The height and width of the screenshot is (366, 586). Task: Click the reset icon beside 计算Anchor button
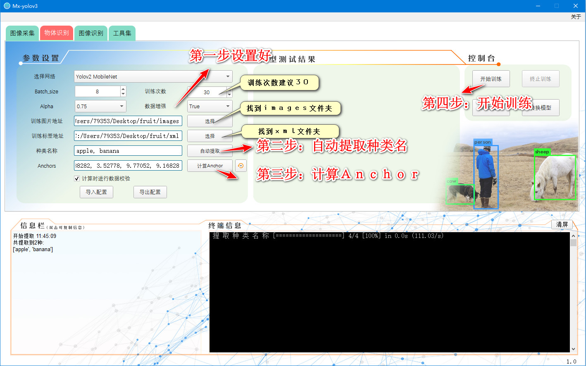(241, 165)
